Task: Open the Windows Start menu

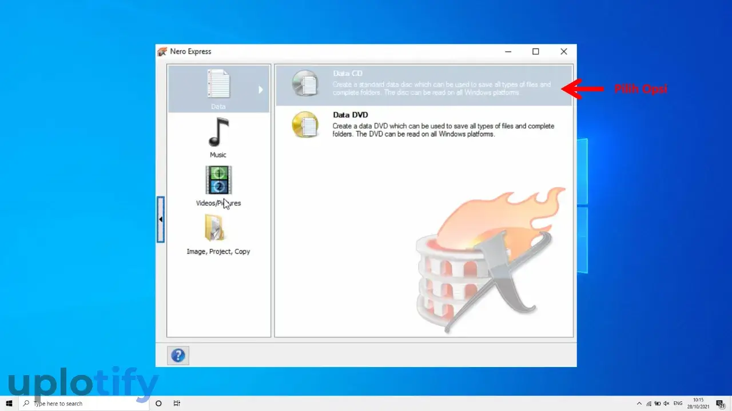Action: tap(9, 404)
